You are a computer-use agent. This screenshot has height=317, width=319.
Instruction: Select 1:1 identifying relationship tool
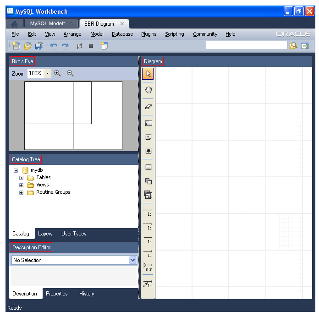click(x=148, y=240)
